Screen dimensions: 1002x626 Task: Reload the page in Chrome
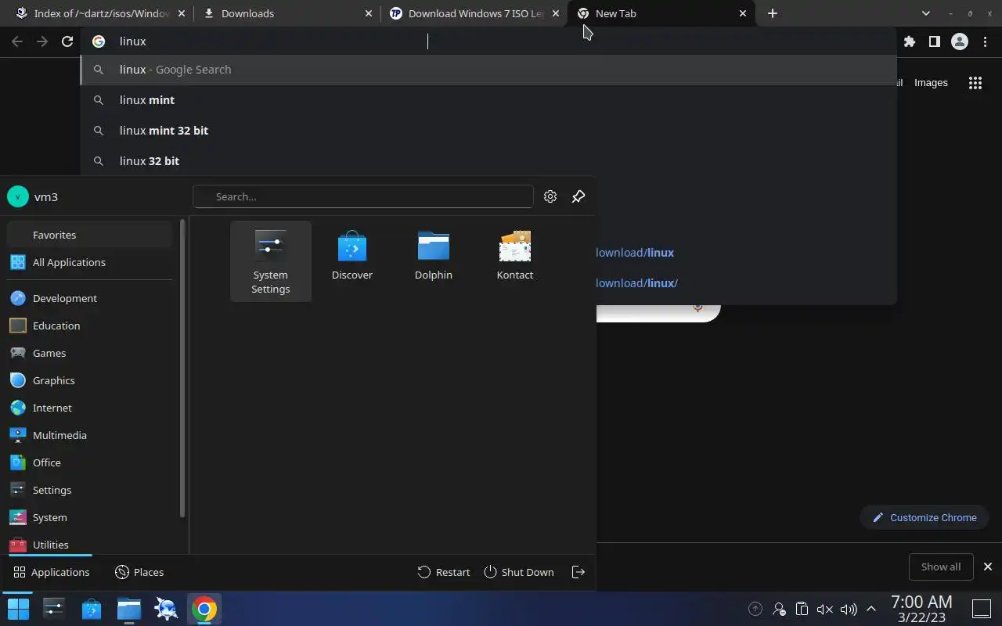point(67,41)
